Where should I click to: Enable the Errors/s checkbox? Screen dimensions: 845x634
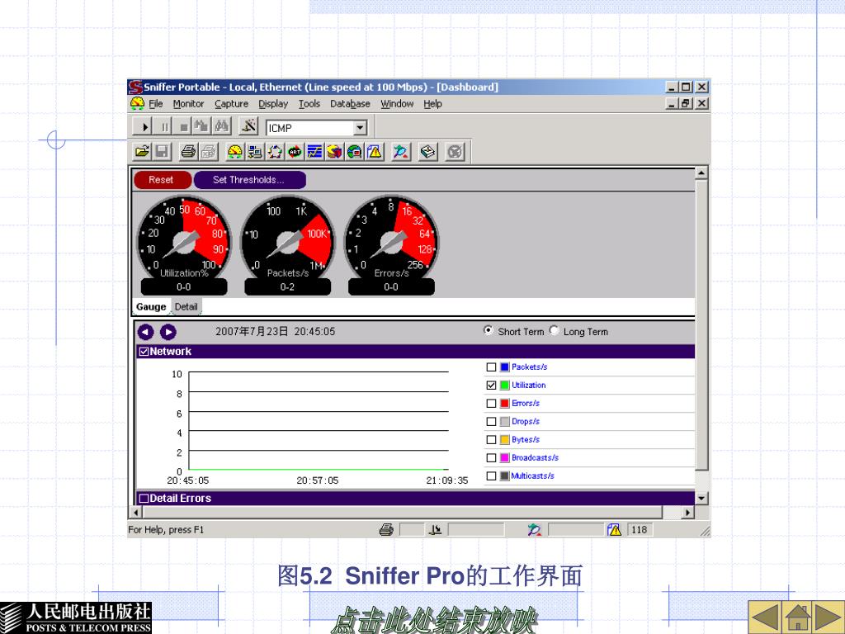(491, 403)
